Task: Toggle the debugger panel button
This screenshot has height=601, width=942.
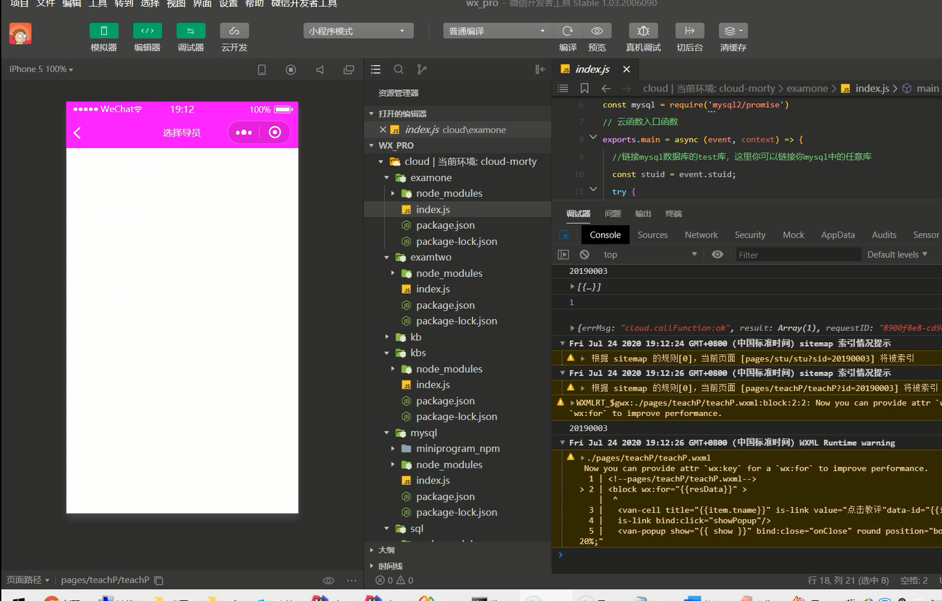Action: tap(190, 31)
